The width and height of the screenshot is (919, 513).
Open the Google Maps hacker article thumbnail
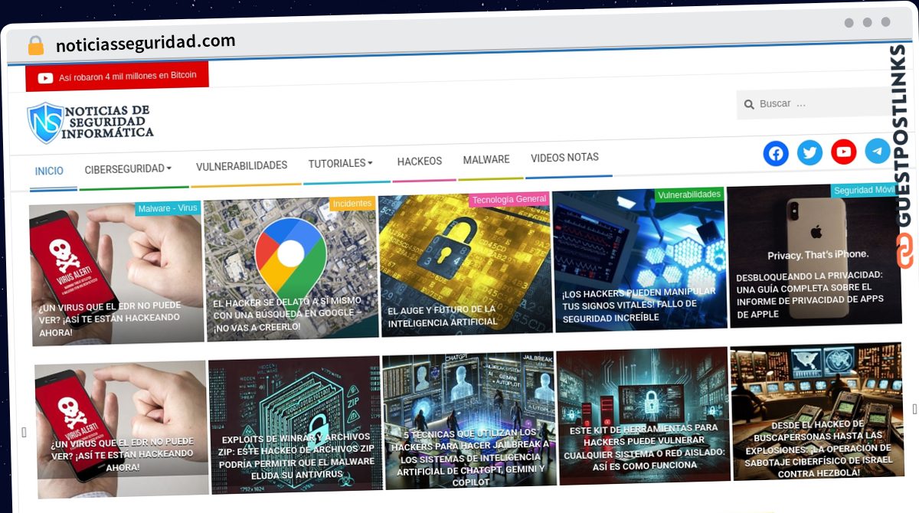(291, 269)
